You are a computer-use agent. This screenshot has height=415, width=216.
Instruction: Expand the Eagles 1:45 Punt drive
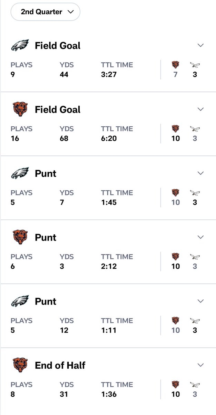pos(200,173)
